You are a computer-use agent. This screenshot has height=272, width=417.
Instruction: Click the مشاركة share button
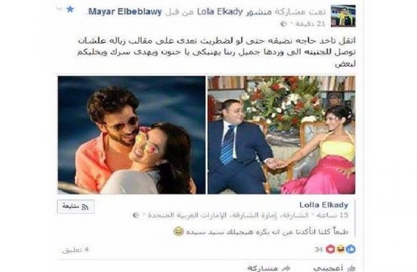[269, 268]
